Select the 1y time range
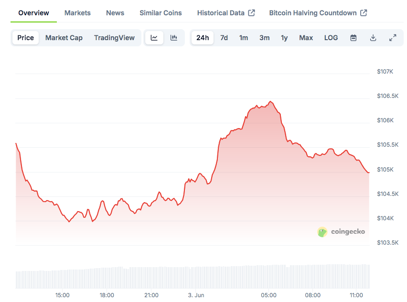Screen dimensions: 407x302 coord(284,38)
